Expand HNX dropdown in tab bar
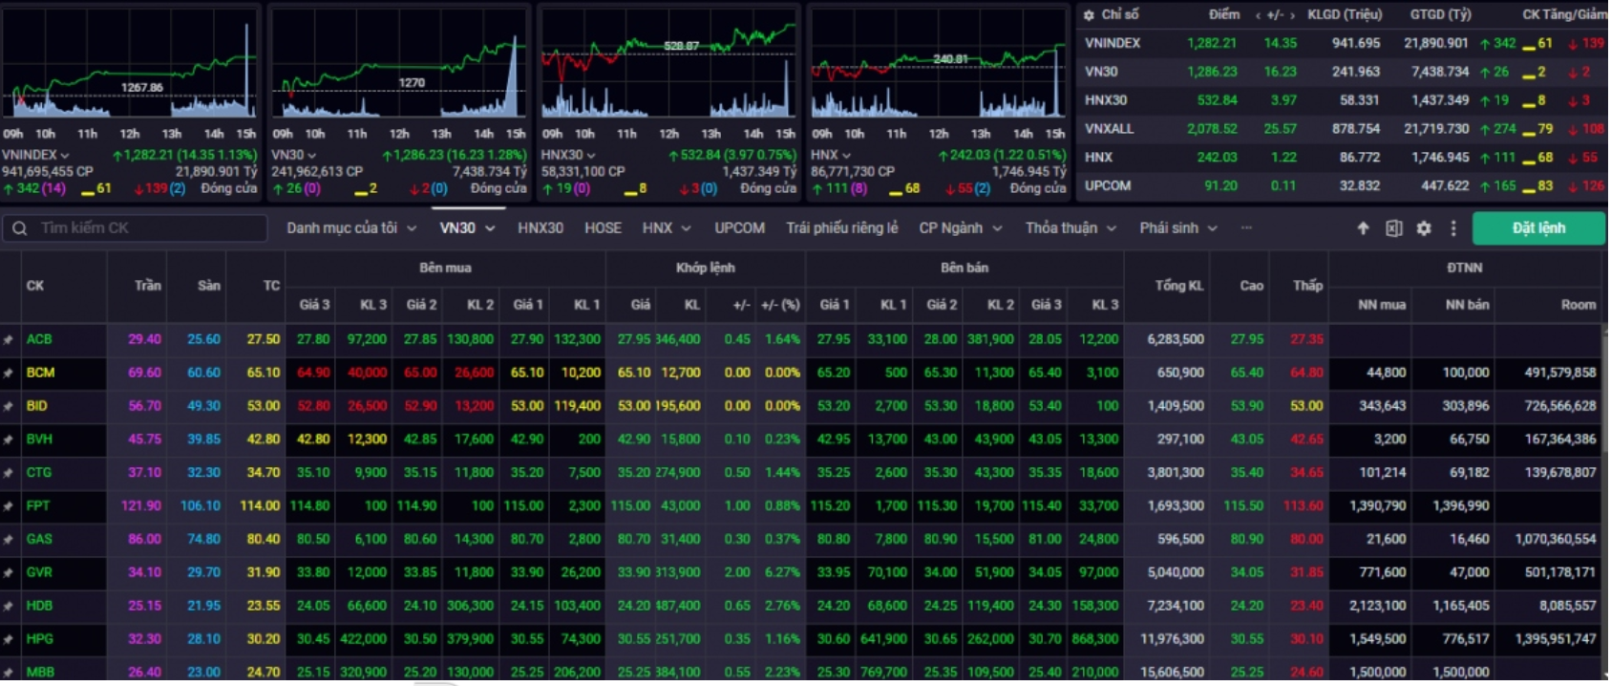1611x686 pixels. click(x=686, y=228)
